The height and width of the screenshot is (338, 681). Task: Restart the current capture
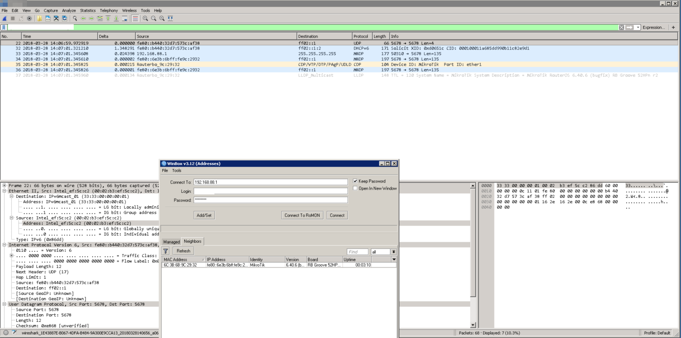coord(21,18)
